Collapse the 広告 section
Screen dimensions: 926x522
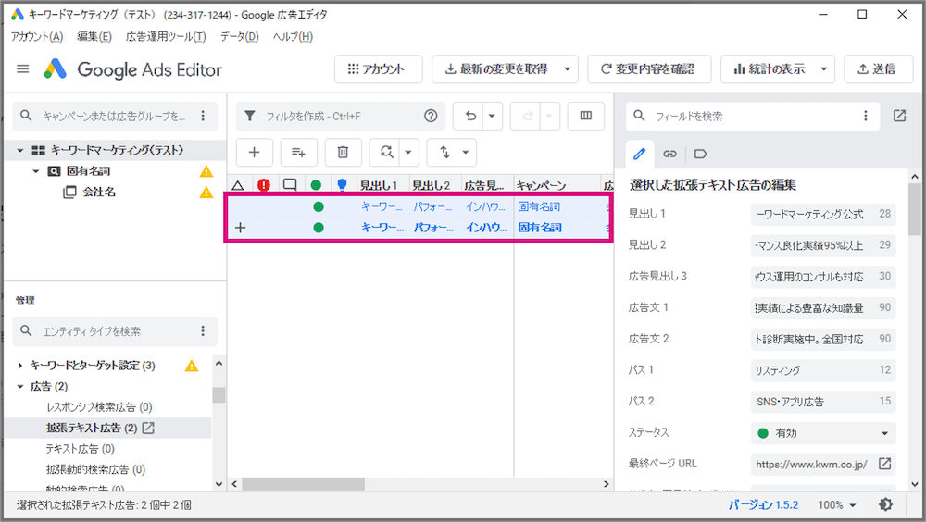(20, 386)
